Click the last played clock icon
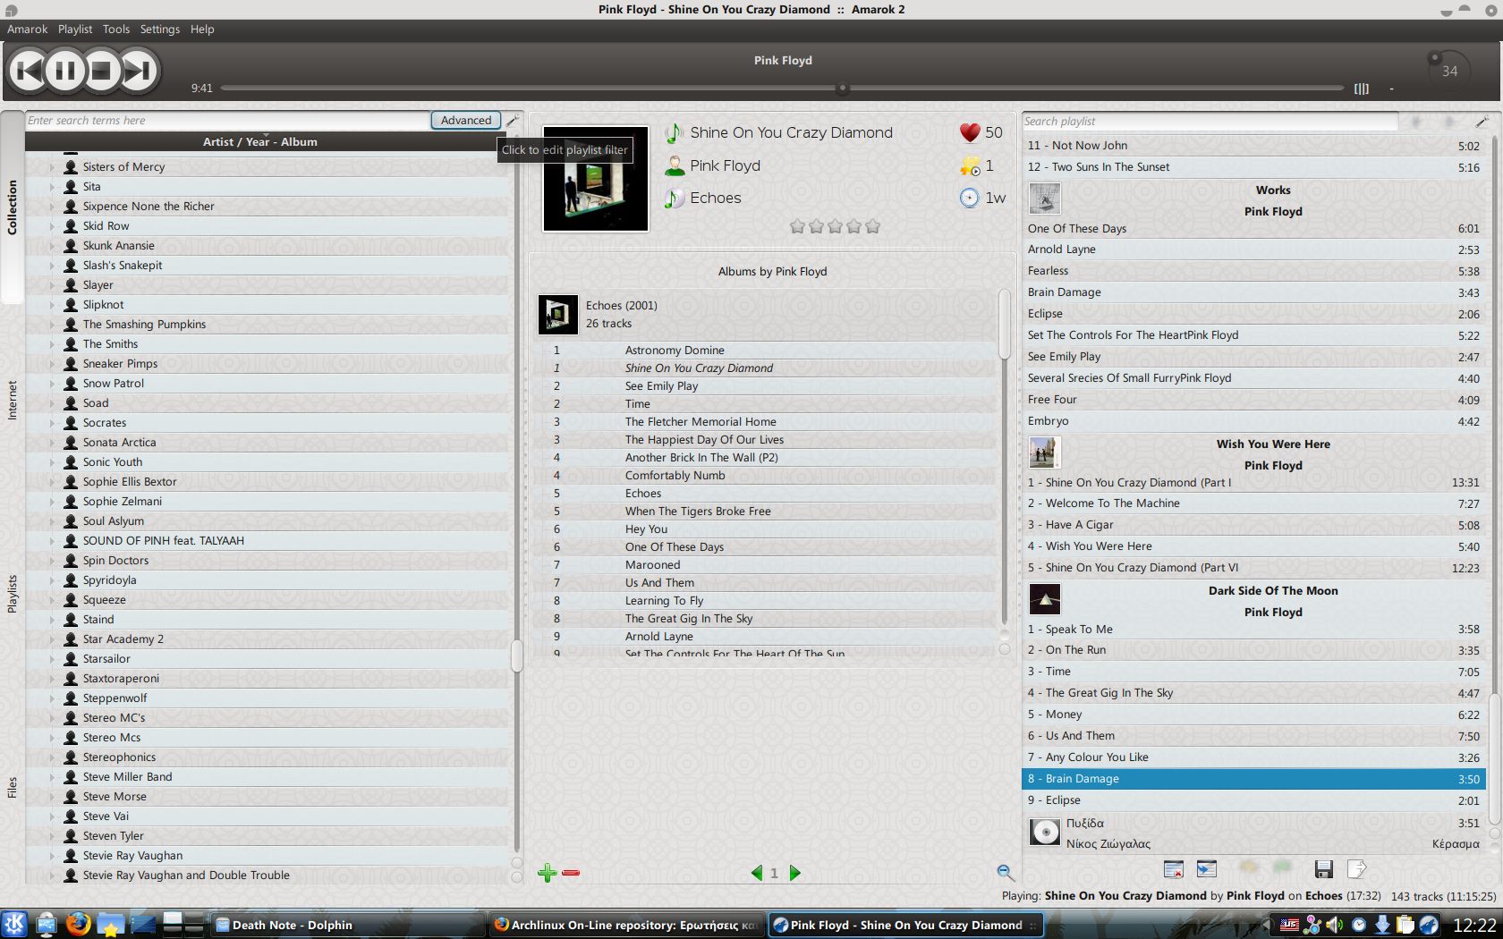The height and width of the screenshot is (939, 1503). 970,198
